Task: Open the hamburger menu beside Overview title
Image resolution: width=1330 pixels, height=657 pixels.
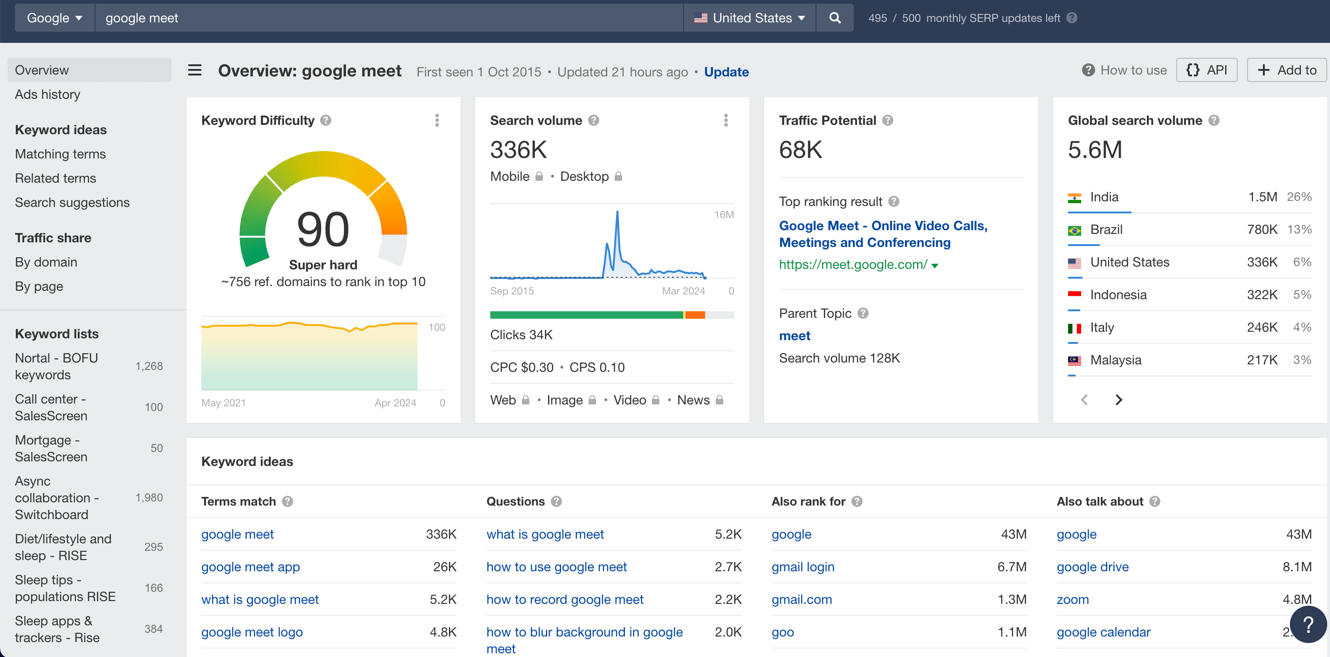Action: click(x=195, y=70)
